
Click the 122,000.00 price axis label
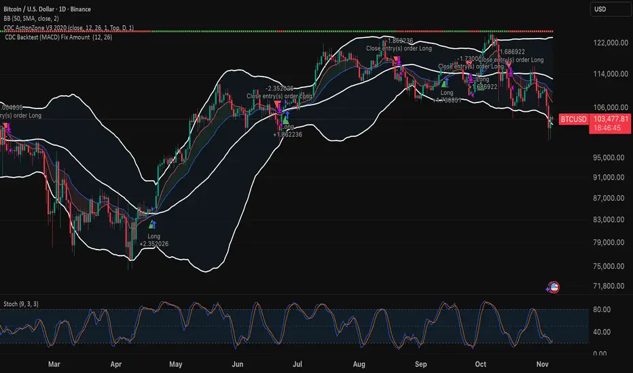[x=611, y=43]
